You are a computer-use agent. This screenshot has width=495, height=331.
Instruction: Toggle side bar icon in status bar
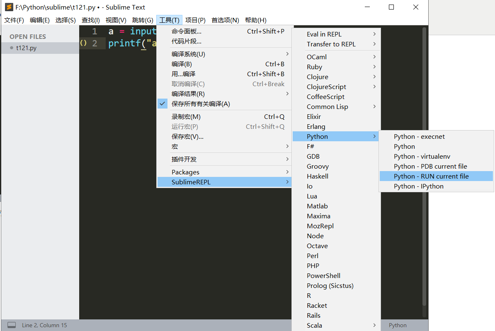(x=12, y=325)
